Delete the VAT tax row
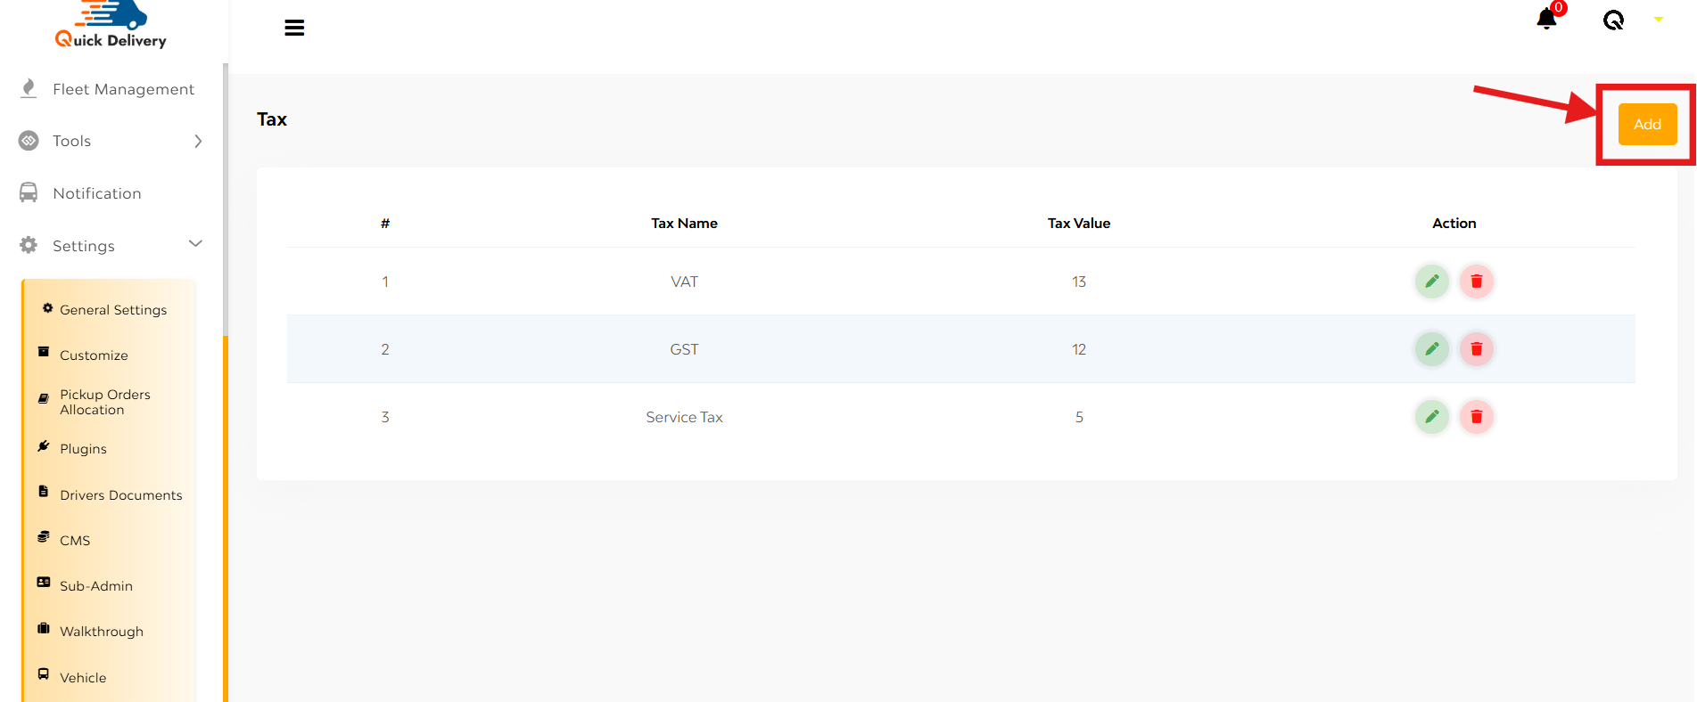1697x702 pixels. tap(1477, 282)
